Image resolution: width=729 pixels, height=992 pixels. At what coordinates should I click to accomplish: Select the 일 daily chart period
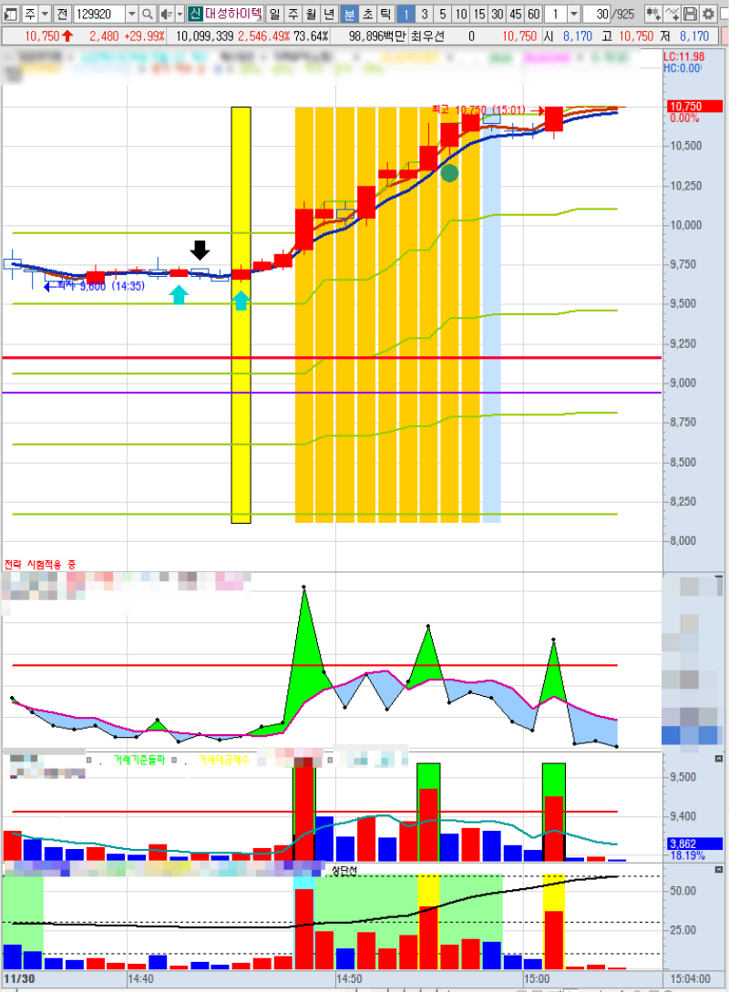coord(274,14)
